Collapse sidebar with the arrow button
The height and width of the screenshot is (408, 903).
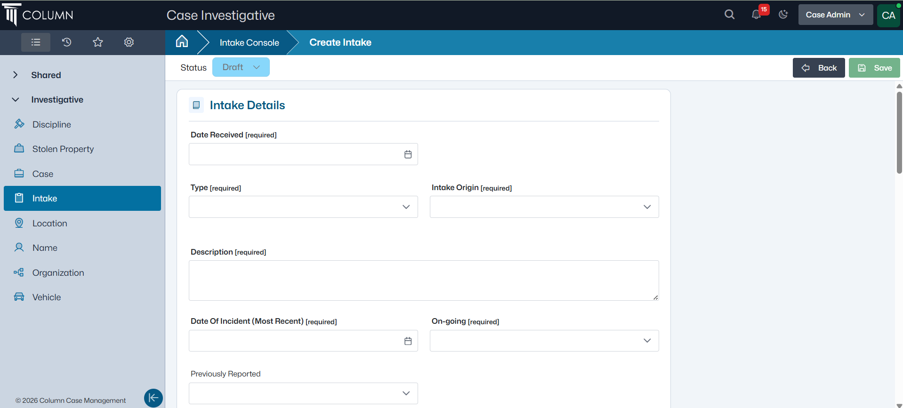click(x=153, y=398)
